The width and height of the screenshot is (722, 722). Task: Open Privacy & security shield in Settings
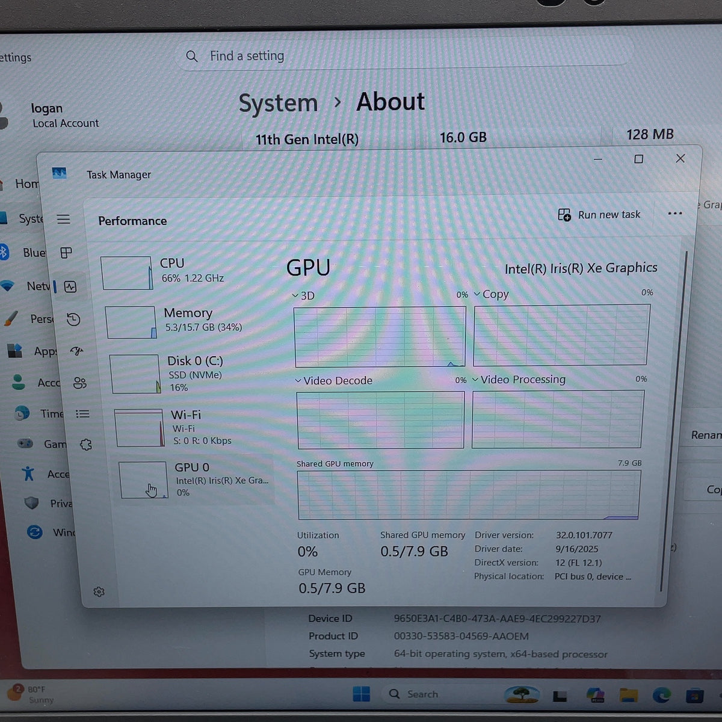(x=32, y=503)
